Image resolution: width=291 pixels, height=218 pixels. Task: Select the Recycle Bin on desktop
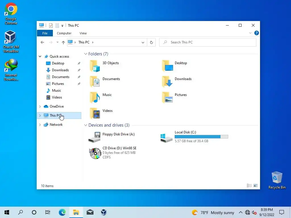pyautogui.click(x=277, y=180)
